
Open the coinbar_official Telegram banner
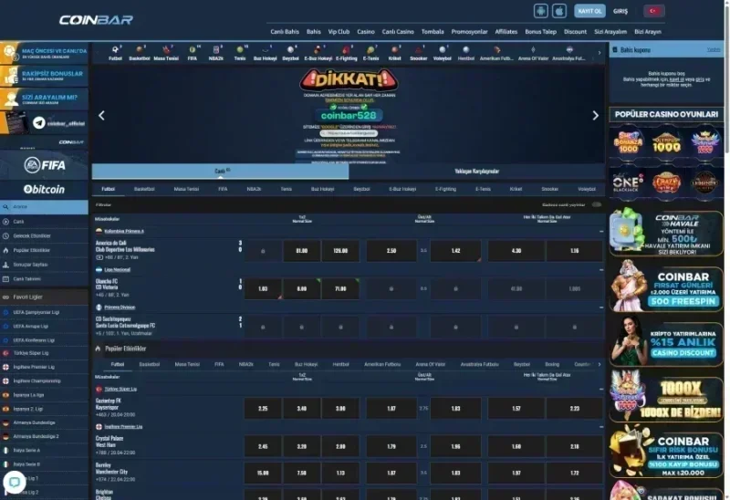tap(44, 123)
